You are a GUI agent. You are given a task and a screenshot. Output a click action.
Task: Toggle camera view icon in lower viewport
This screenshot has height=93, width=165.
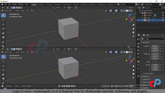[x=133, y=74]
